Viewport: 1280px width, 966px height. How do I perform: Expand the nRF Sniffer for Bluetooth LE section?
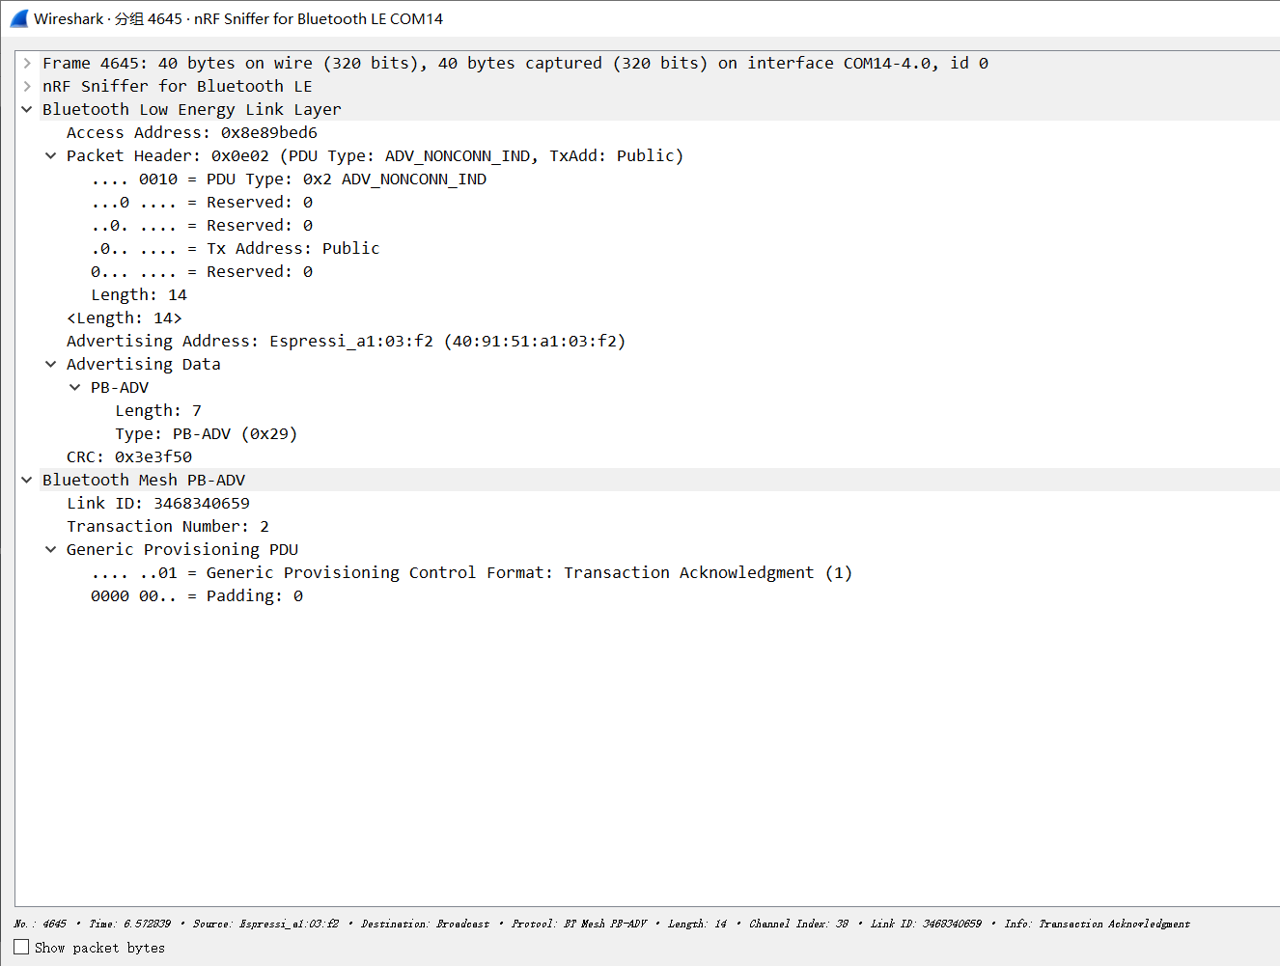[x=27, y=86]
